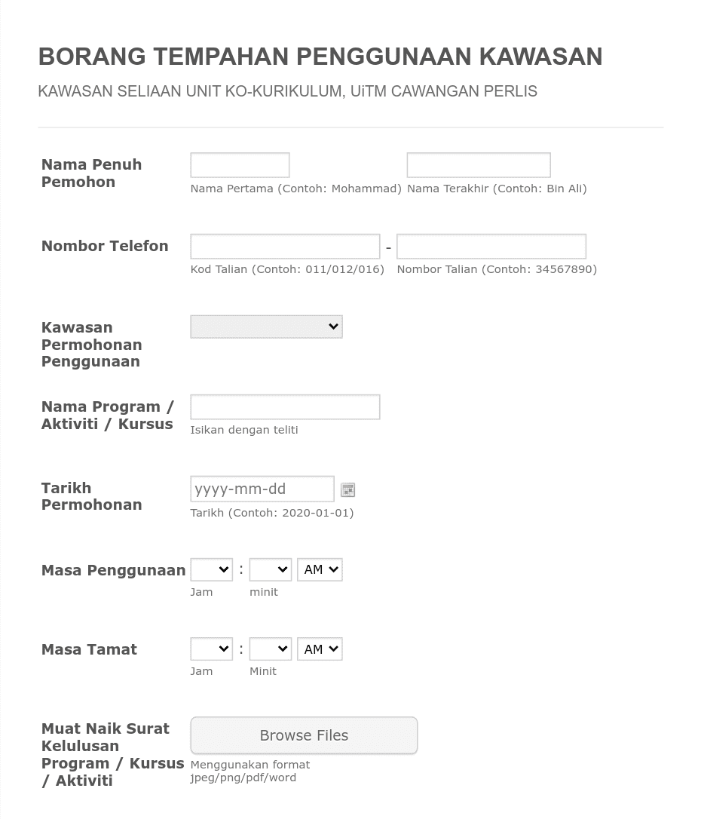Click the Nombor Telefon form label
Viewport: 701px width, 819px height.
104,245
